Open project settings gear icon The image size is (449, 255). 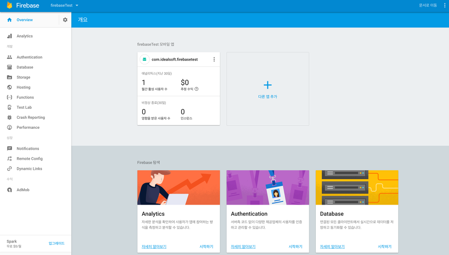pos(65,20)
